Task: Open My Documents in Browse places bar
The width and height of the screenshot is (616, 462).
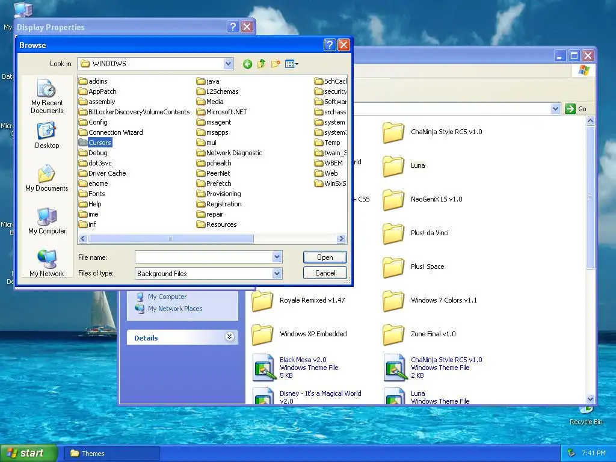Action: coord(47,178)
